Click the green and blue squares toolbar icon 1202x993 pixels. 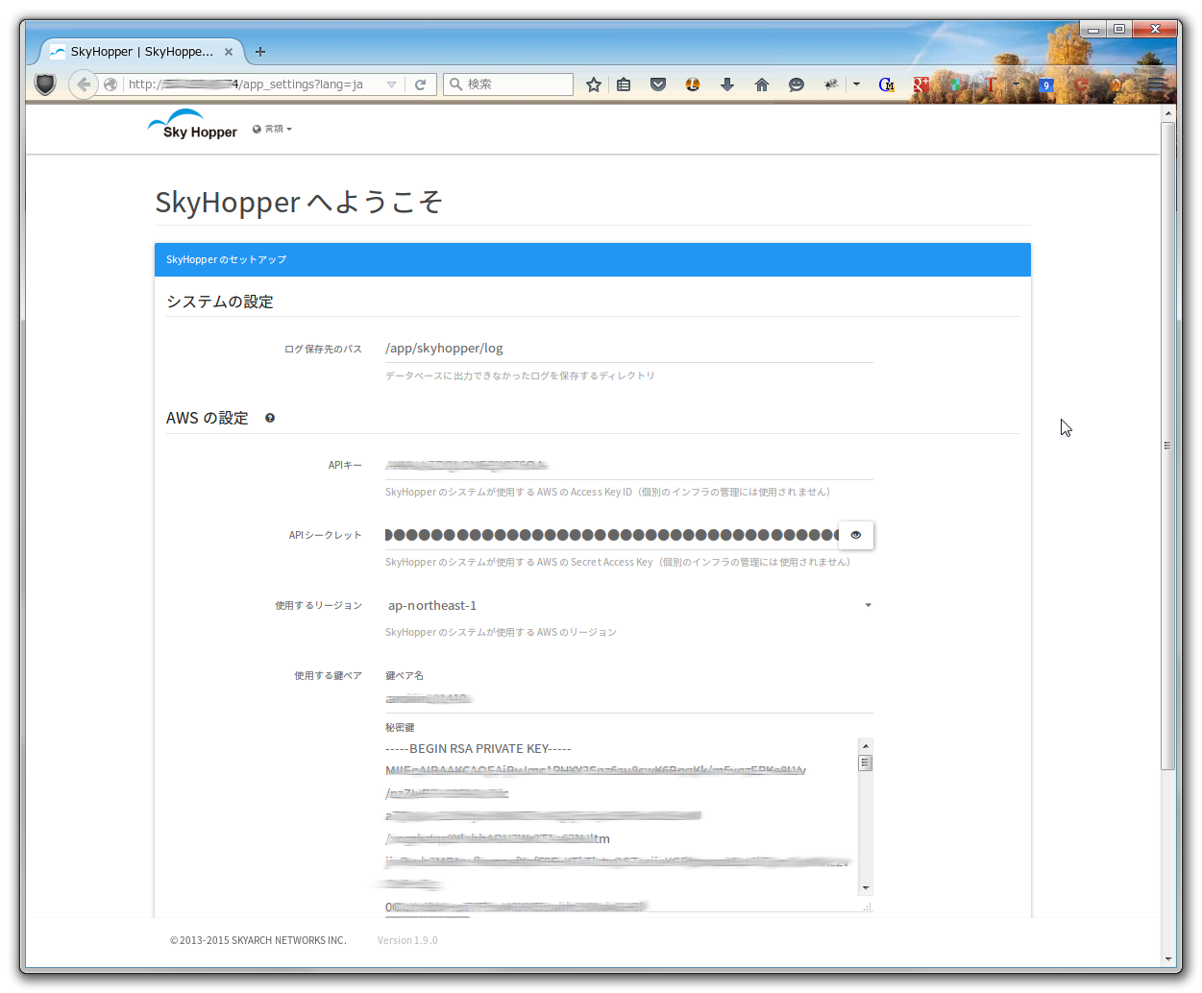coord(956,85)
